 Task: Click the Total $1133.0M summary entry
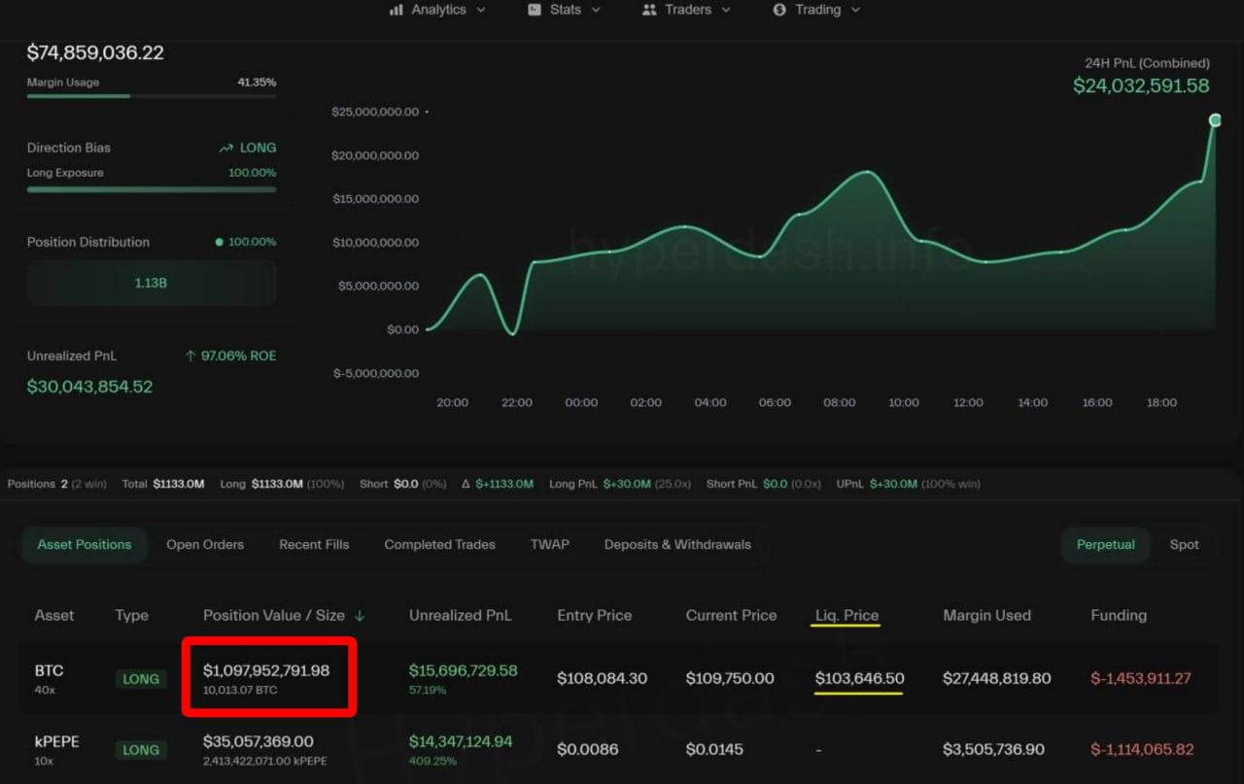[x=163, y=484]
